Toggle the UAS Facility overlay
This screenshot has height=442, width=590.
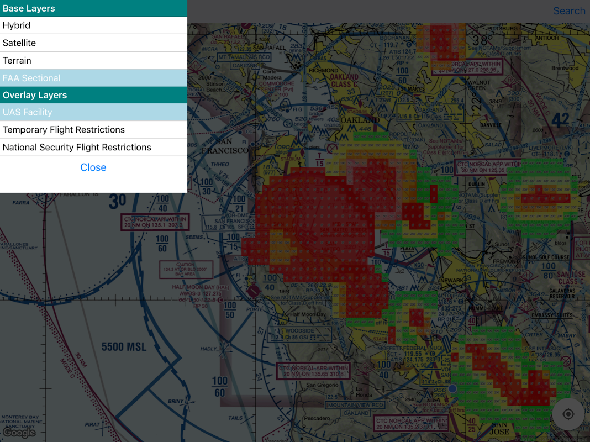click(93, 112)
